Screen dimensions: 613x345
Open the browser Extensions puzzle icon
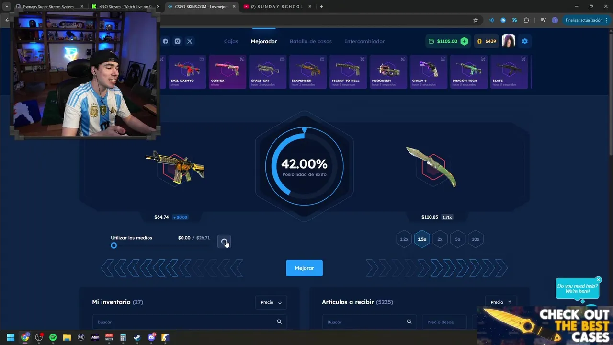(x=526, y=20)
